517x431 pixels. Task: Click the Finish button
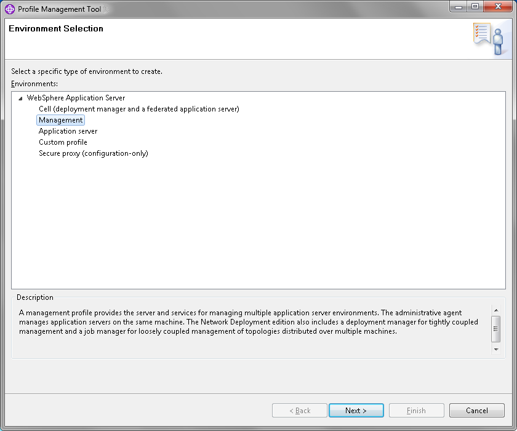(417, 411)
